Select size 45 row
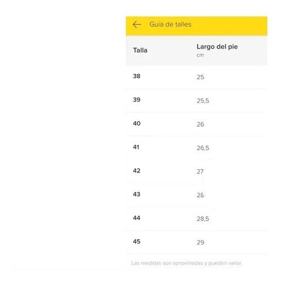This screenshot has height=283, width=281. 197,242
